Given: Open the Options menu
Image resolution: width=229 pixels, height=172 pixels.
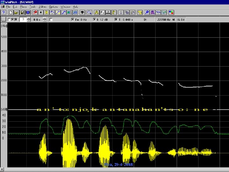Looking at the screenshot, I should tap(53, 6).
